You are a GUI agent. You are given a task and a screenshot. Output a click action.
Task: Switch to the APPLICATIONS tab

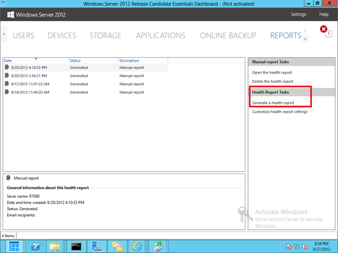(x=160, y=36)
